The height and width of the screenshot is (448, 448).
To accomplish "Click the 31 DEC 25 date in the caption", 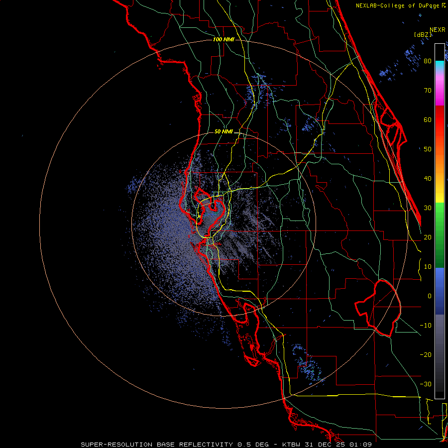I will point(326,445).
